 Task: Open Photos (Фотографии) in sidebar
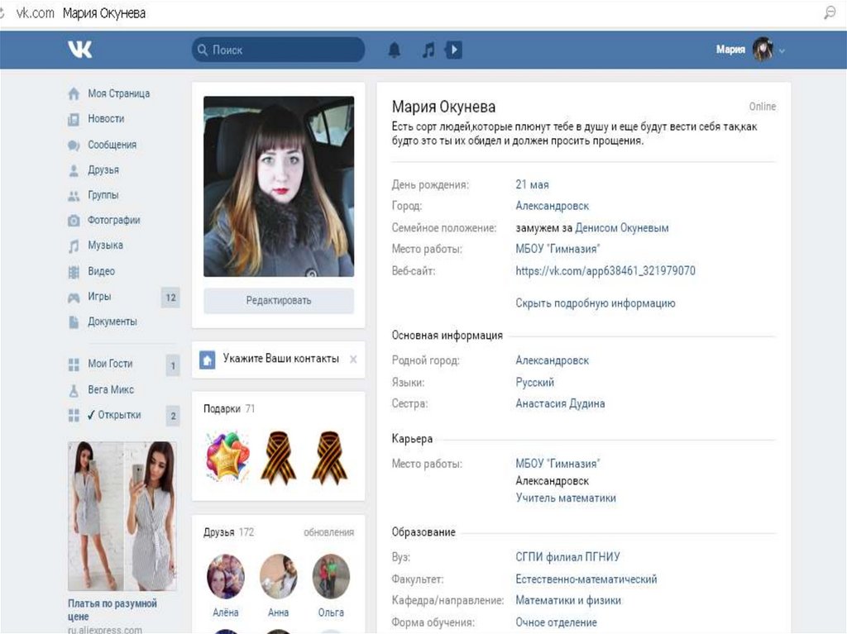[113, 221]
